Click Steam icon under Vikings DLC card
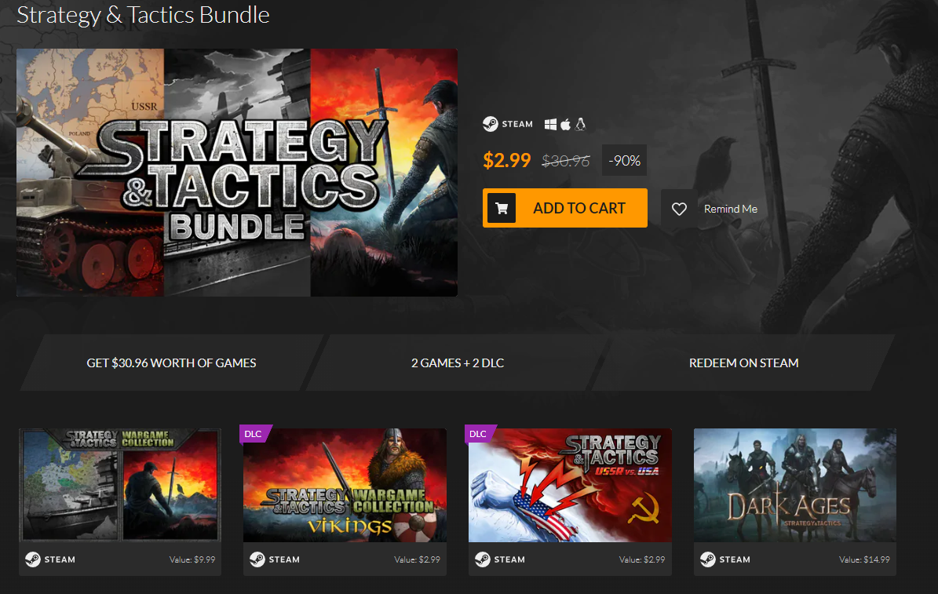938x594 pixels. [257, 559]
